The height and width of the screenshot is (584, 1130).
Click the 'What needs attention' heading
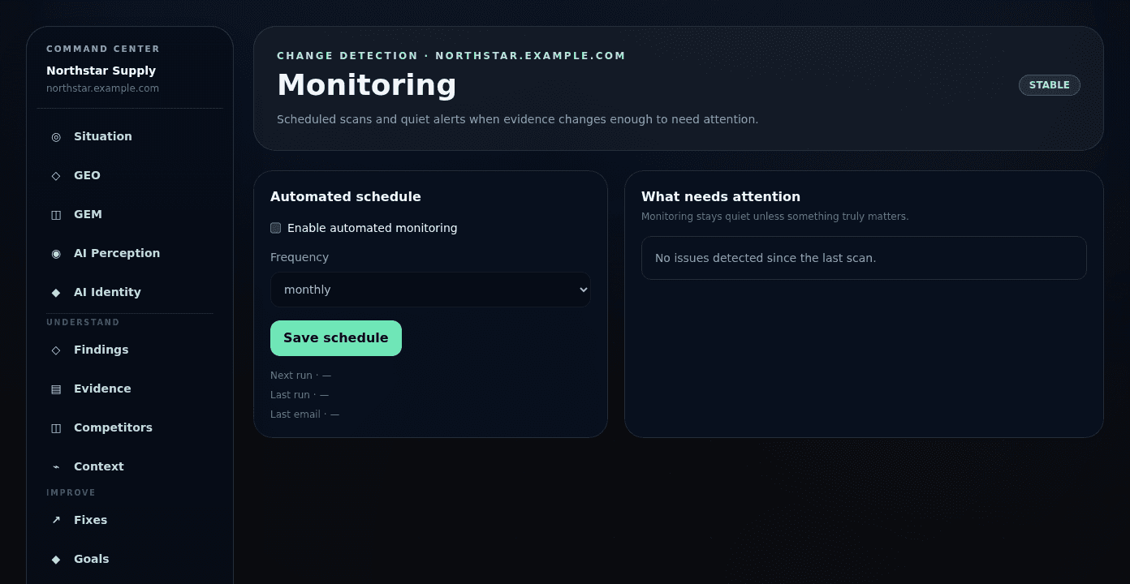click(x=721, y=196)
